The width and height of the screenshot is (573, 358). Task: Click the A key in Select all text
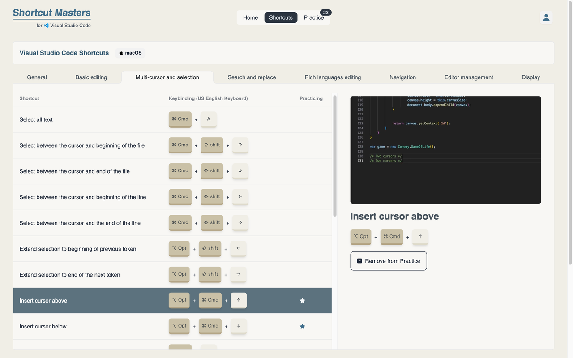[x=209, y=119]
